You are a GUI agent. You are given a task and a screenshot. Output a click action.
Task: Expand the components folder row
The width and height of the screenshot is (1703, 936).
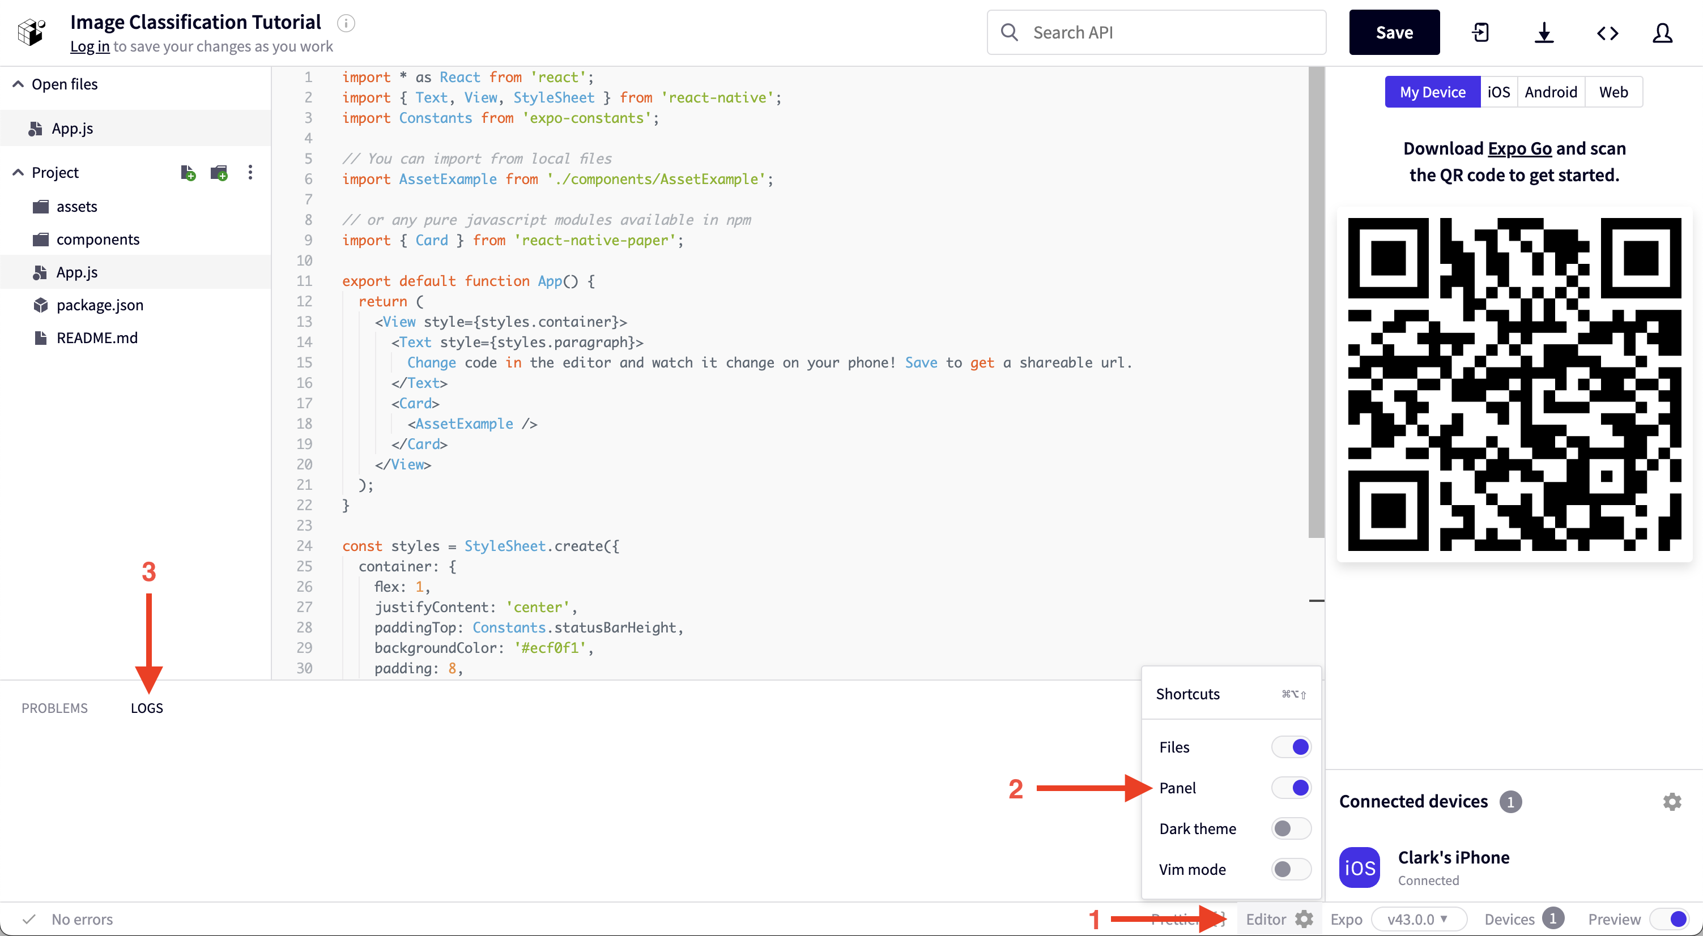pos(135,239)
